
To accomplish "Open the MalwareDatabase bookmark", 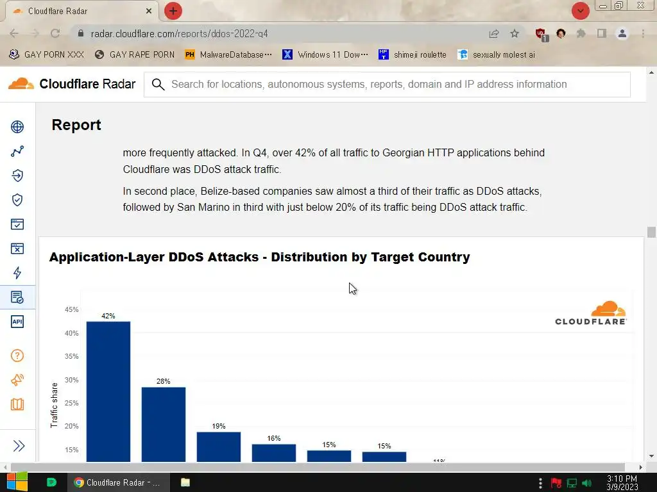I will 229,55.
